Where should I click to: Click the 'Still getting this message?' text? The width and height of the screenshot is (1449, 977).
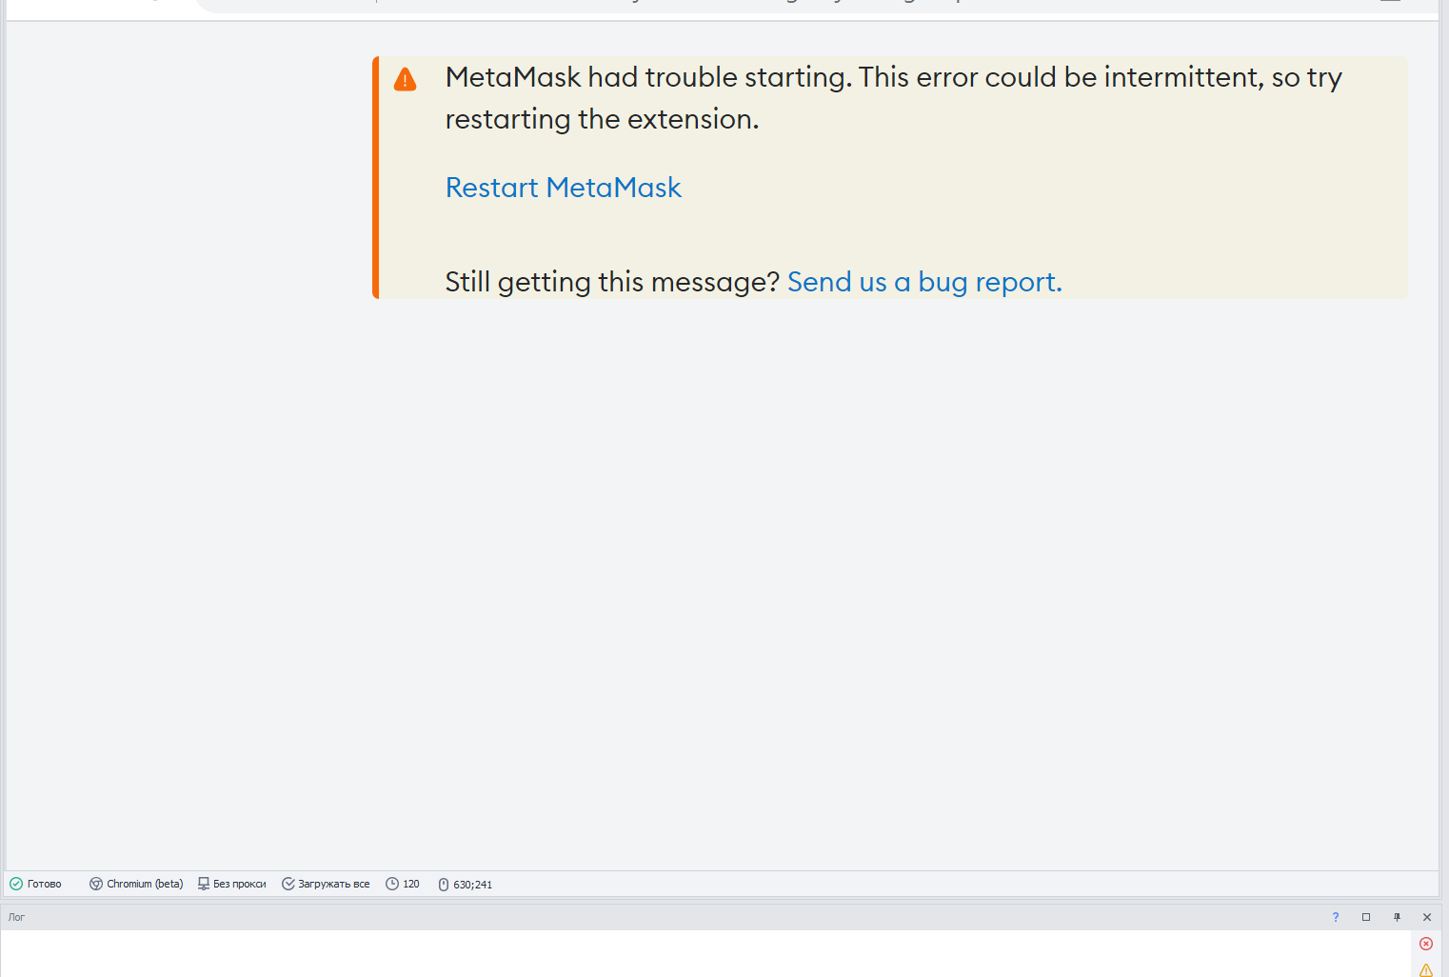click(x=612, y=282)
